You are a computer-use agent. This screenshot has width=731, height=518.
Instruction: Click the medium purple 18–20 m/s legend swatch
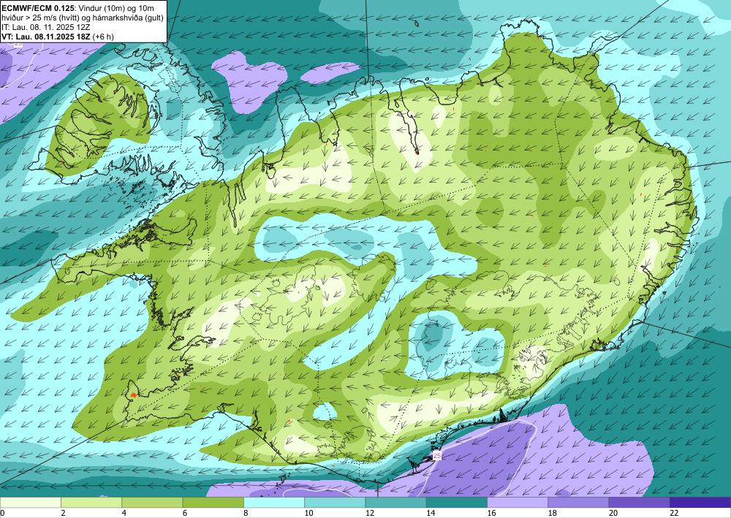point(578,503)
